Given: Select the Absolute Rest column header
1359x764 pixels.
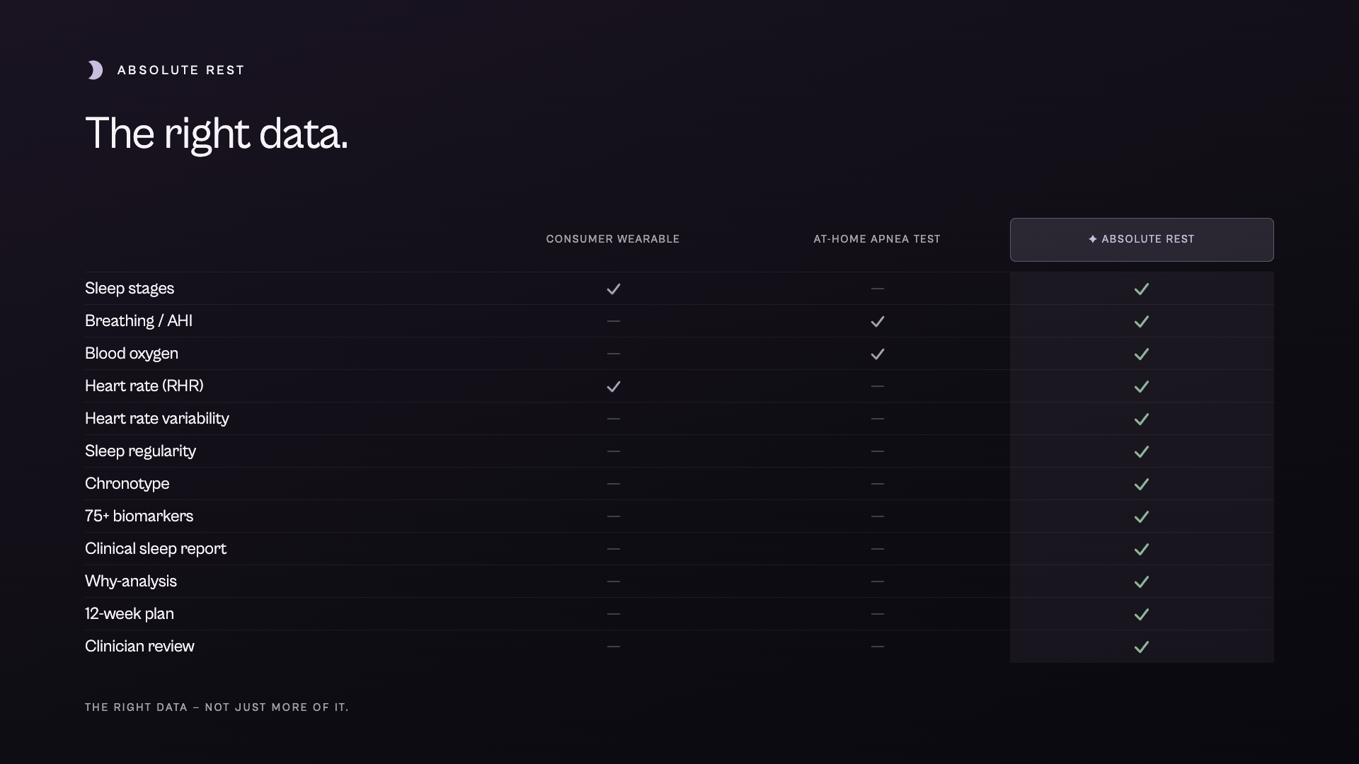Looking at the screenshot, I should [x=1142, y=240].
